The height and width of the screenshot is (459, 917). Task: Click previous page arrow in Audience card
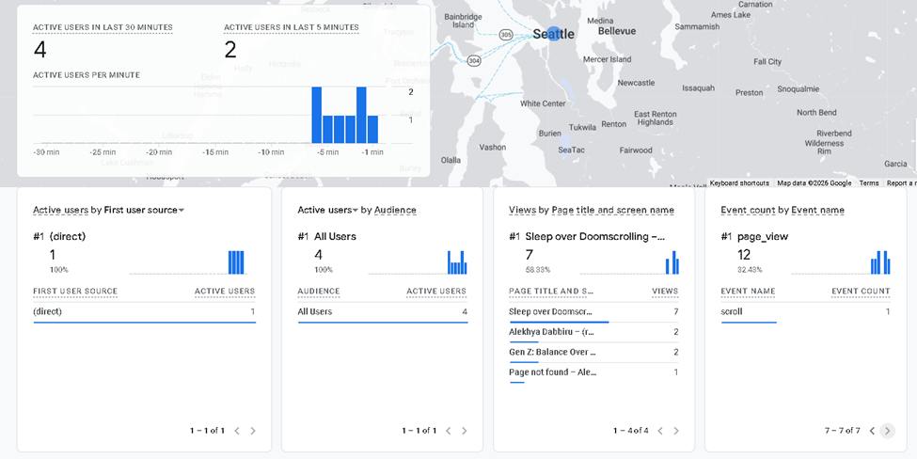(449, 431)
